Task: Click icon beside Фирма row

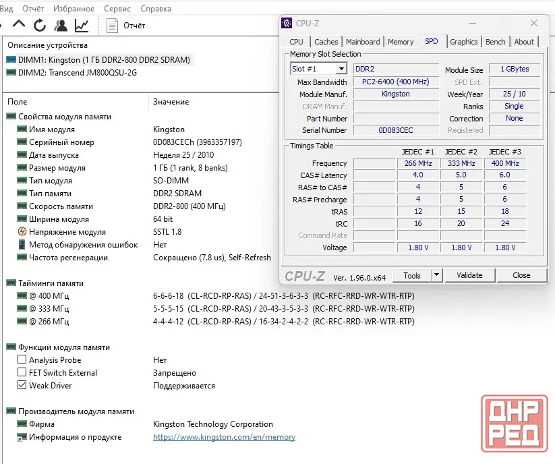Action: tap(22, 424)
